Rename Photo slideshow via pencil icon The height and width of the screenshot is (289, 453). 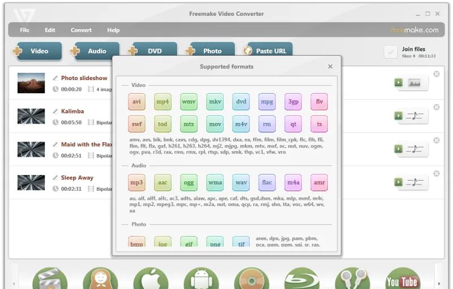coord(55,78)
